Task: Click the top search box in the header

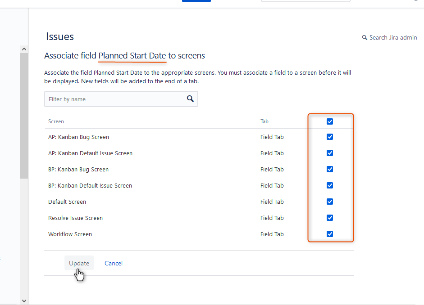Action: click(x=305, y=1)
